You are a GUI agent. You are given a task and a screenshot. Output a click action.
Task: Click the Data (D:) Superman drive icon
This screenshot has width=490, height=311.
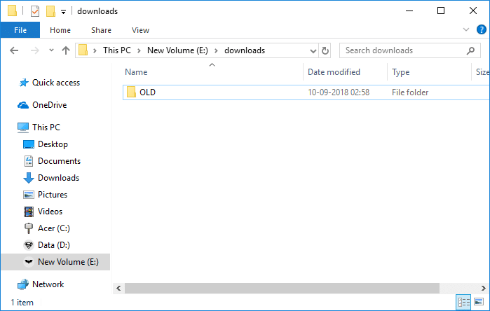tap(29, 245)
